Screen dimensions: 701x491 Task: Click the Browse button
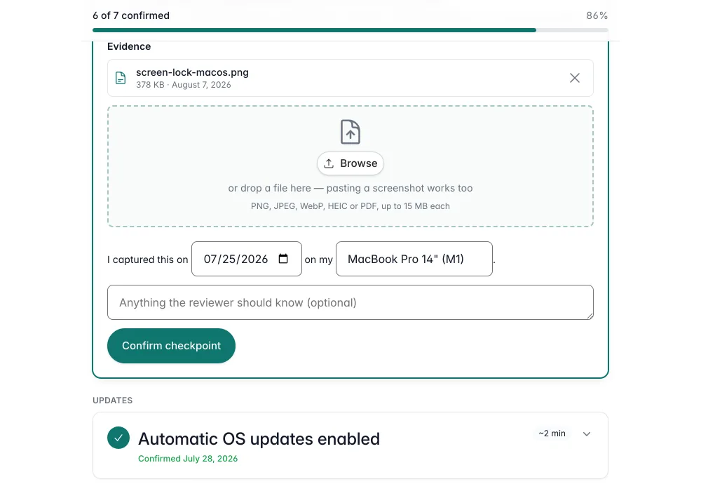tap(350, 163)
